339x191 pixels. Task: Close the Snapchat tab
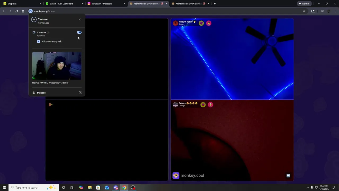click(40, 4)
